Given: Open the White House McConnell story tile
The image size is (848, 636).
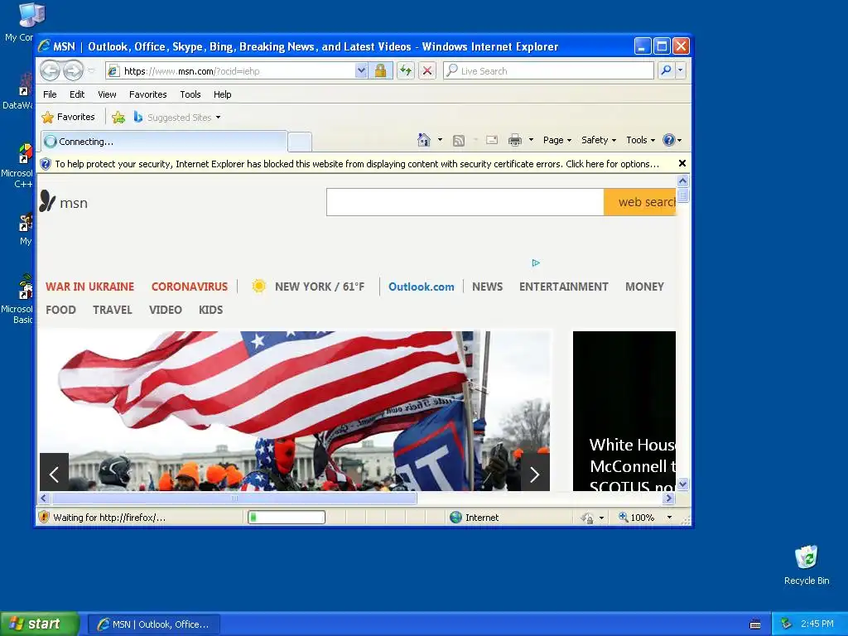Looking at the screenshot, I should click(x=624, y=411).
